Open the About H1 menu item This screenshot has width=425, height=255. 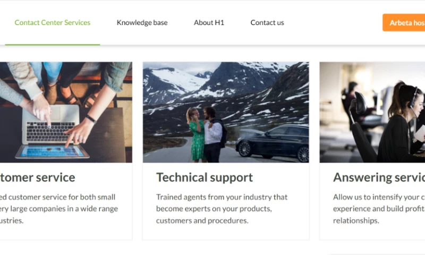point(209,23)
